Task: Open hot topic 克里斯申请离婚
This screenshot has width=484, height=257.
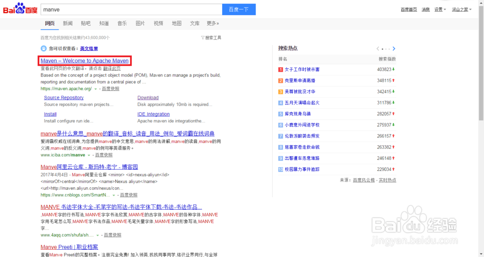Action: [300, 80]
